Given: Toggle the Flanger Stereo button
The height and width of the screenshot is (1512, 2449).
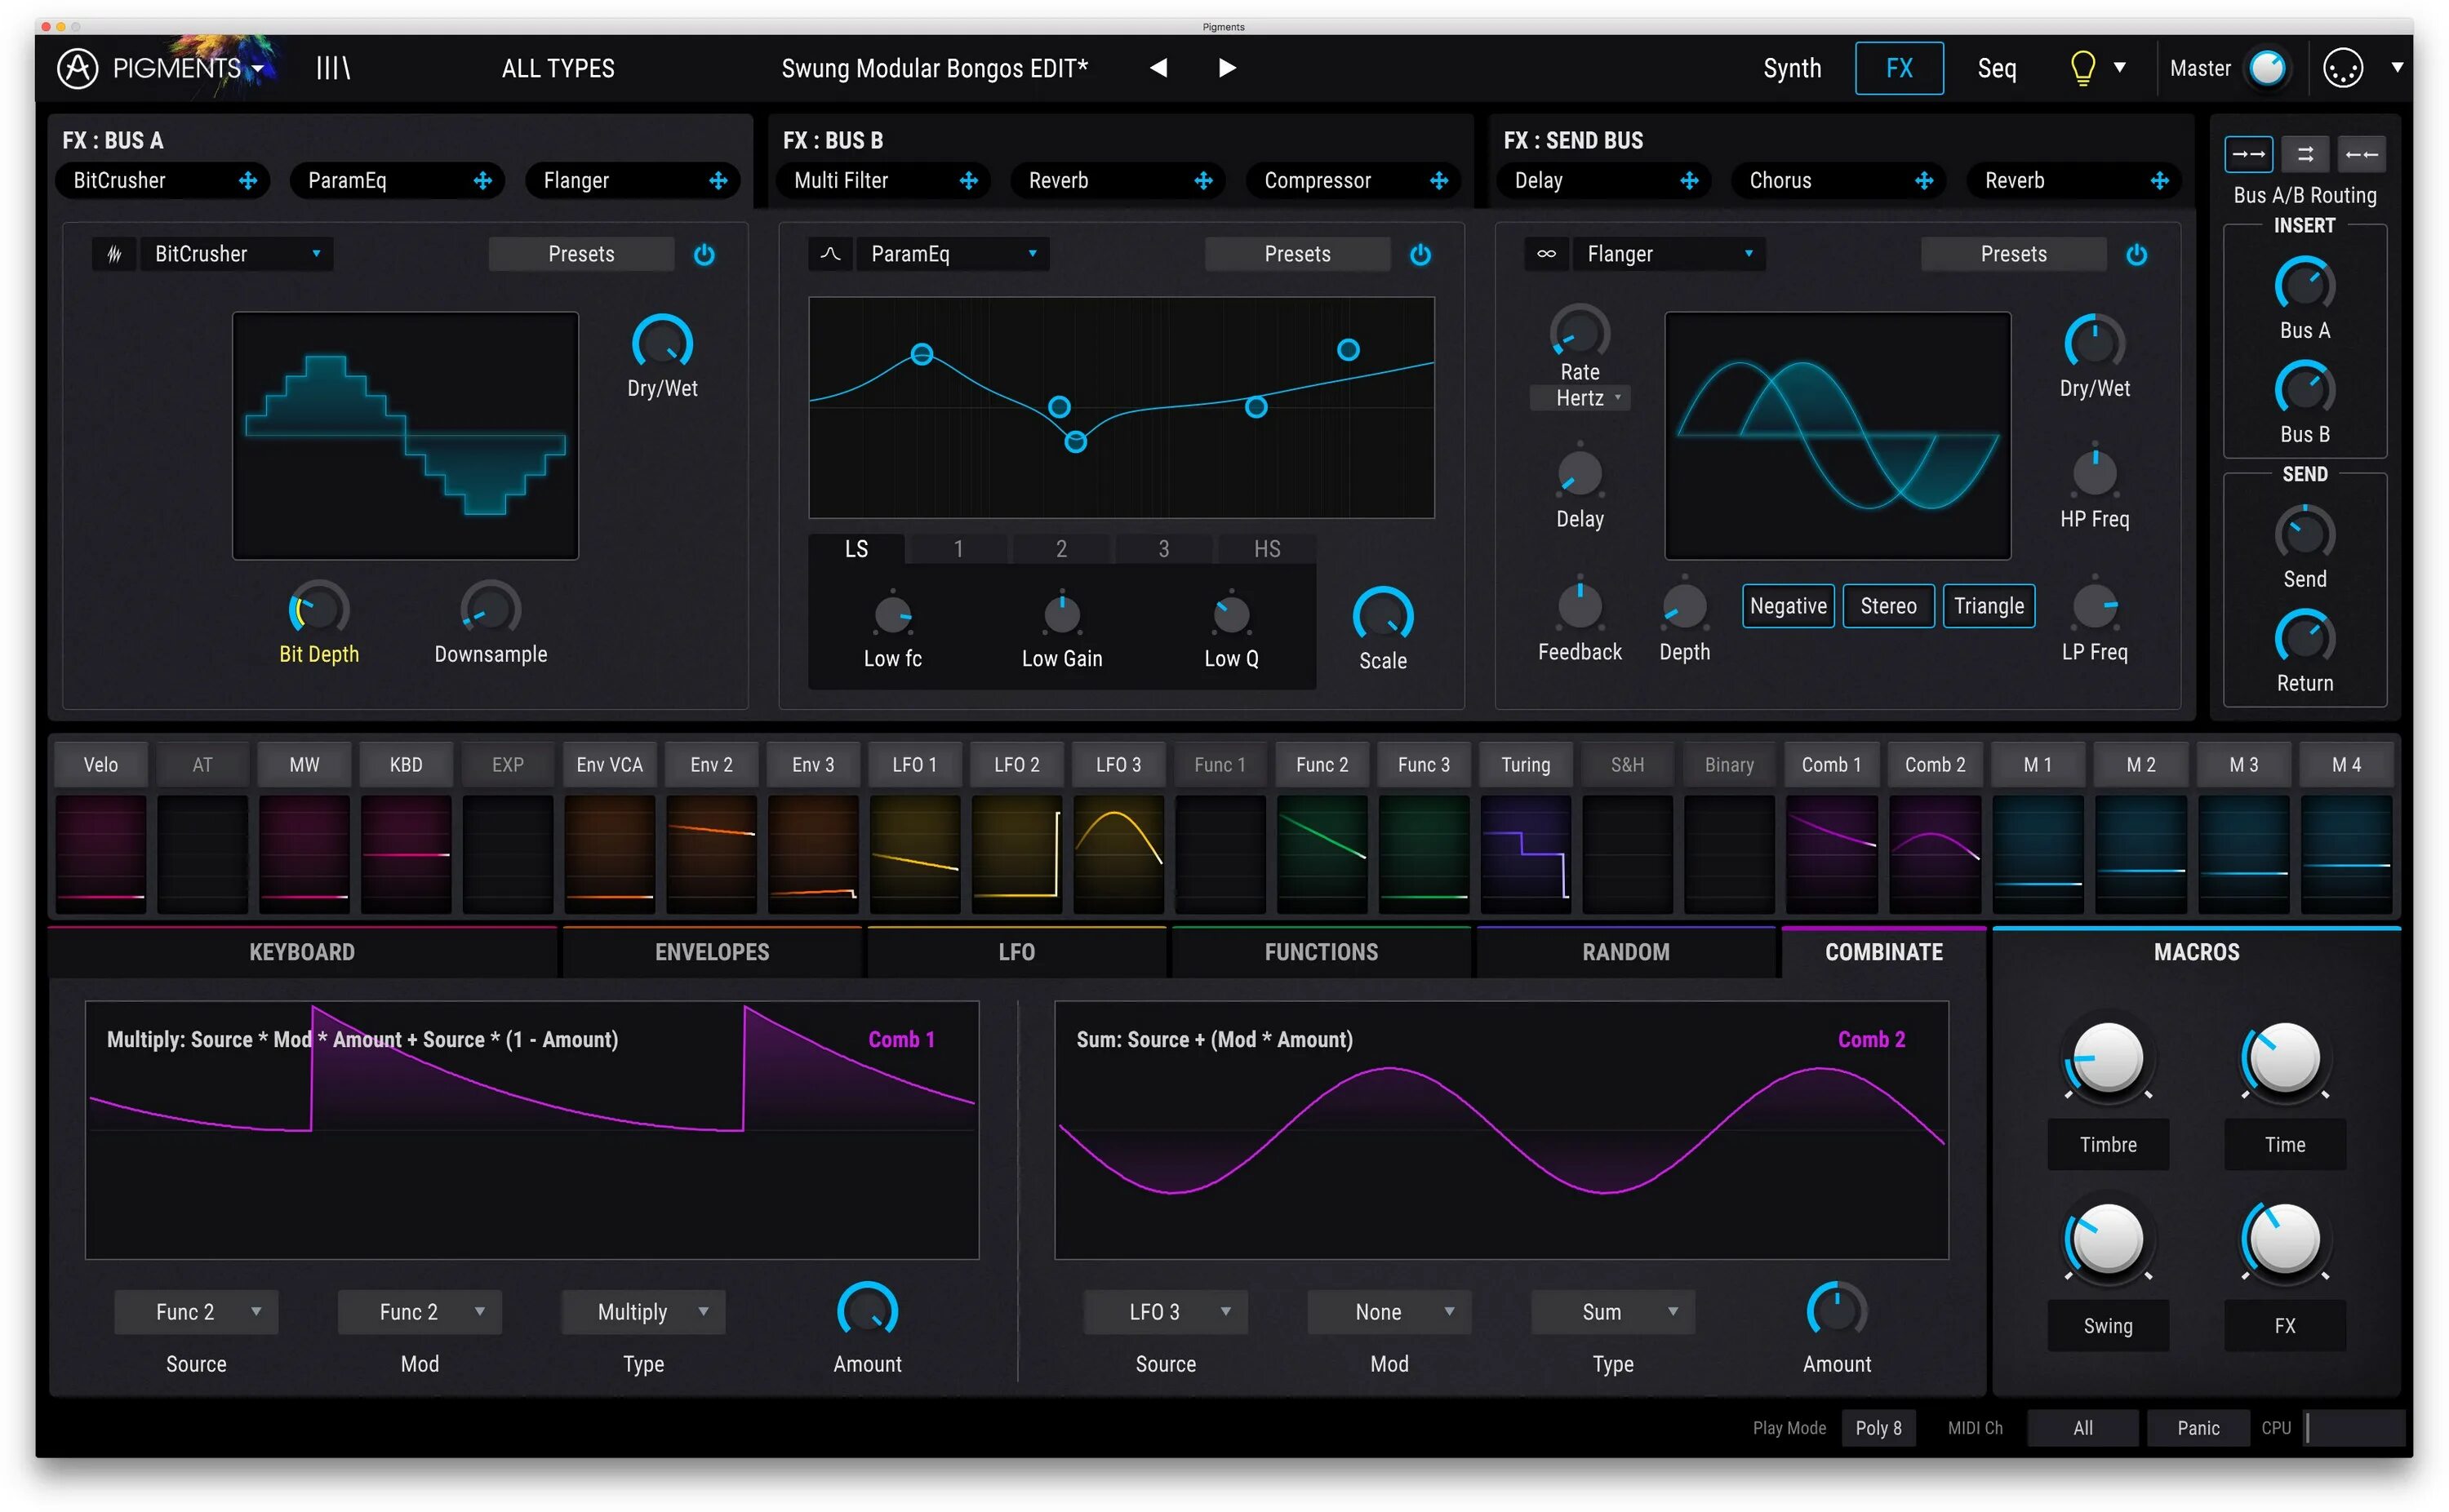Looking at the screenshot, I should [x=1887, y=606].
